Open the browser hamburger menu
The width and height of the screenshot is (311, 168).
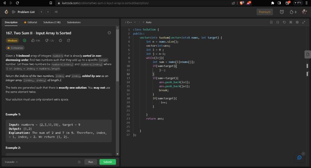tap(306, 3)
